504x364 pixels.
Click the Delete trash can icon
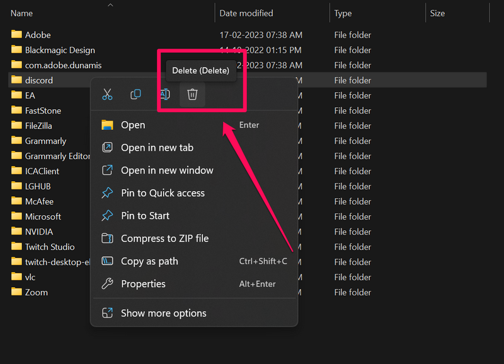pyautogui.click(x=193, y=95)
